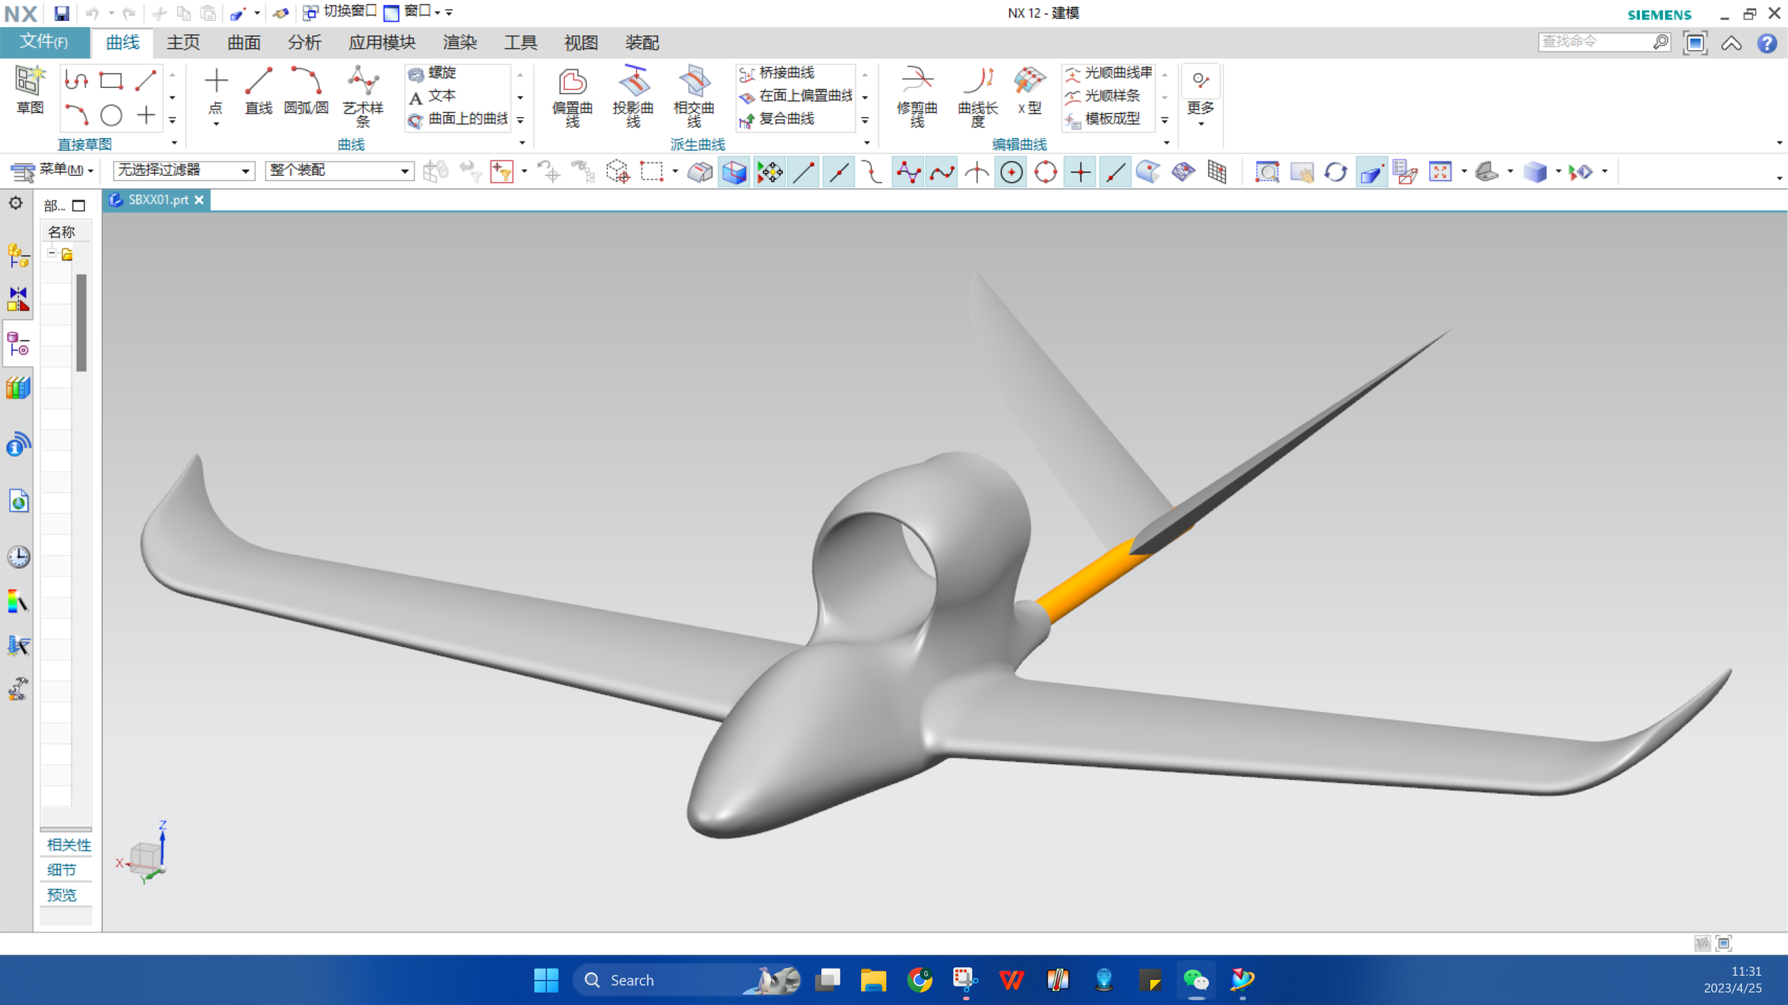Image resolution: width=1788 pixels, height=1005 pixels.
Task: Expand the 整个装配 selection scope dropdown
Action: (339, 170)
